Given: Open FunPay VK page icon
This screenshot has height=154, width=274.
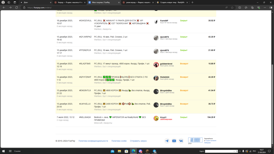Looking at the screenshot, I should tap(181, 141).
